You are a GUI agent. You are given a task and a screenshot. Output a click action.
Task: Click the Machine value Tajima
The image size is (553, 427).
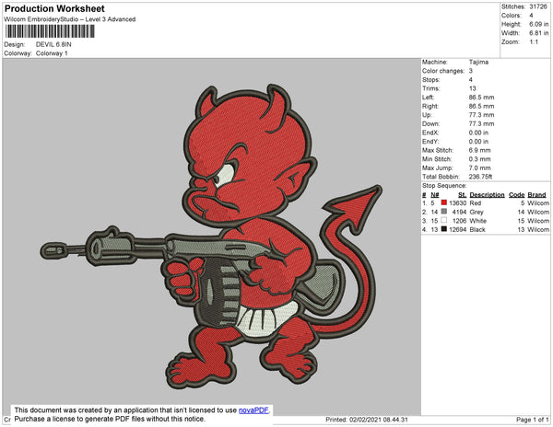click(478, 62)
